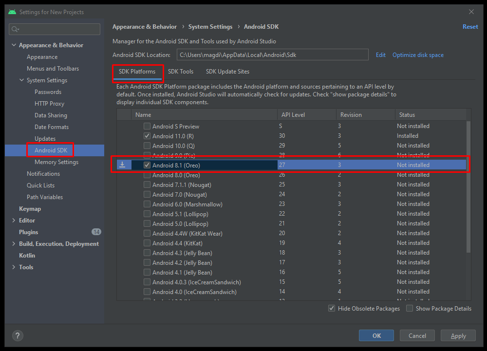This screenshot has height=351, width=487.
Task: Check the Android 4.0 (IceCreamSandwich) checkbox
Action: 147,292
